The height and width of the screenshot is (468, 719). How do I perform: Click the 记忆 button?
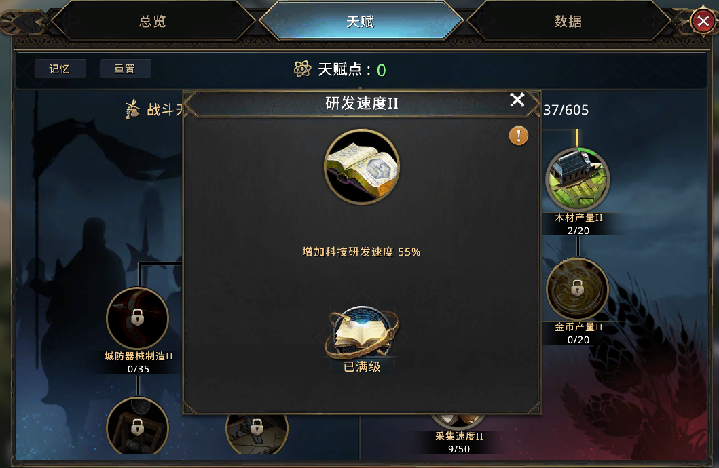click(60, 69)
